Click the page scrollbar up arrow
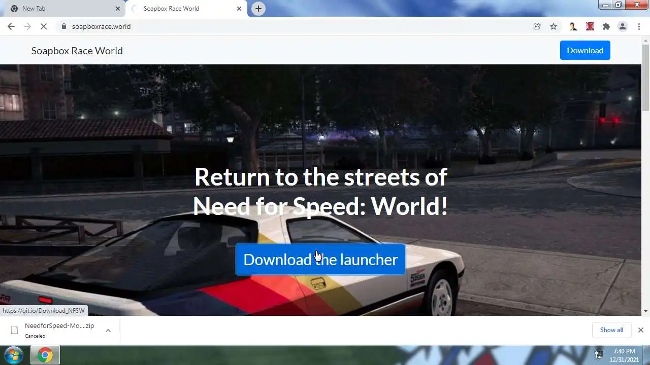The width and height of the screenshot is (650, 365). (645, 40)
